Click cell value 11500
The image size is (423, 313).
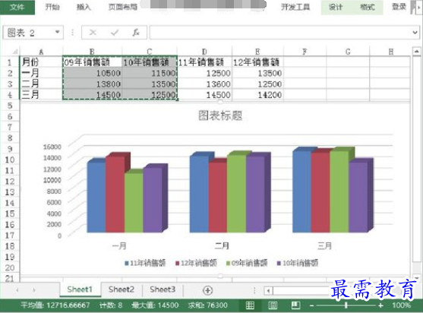150,73
